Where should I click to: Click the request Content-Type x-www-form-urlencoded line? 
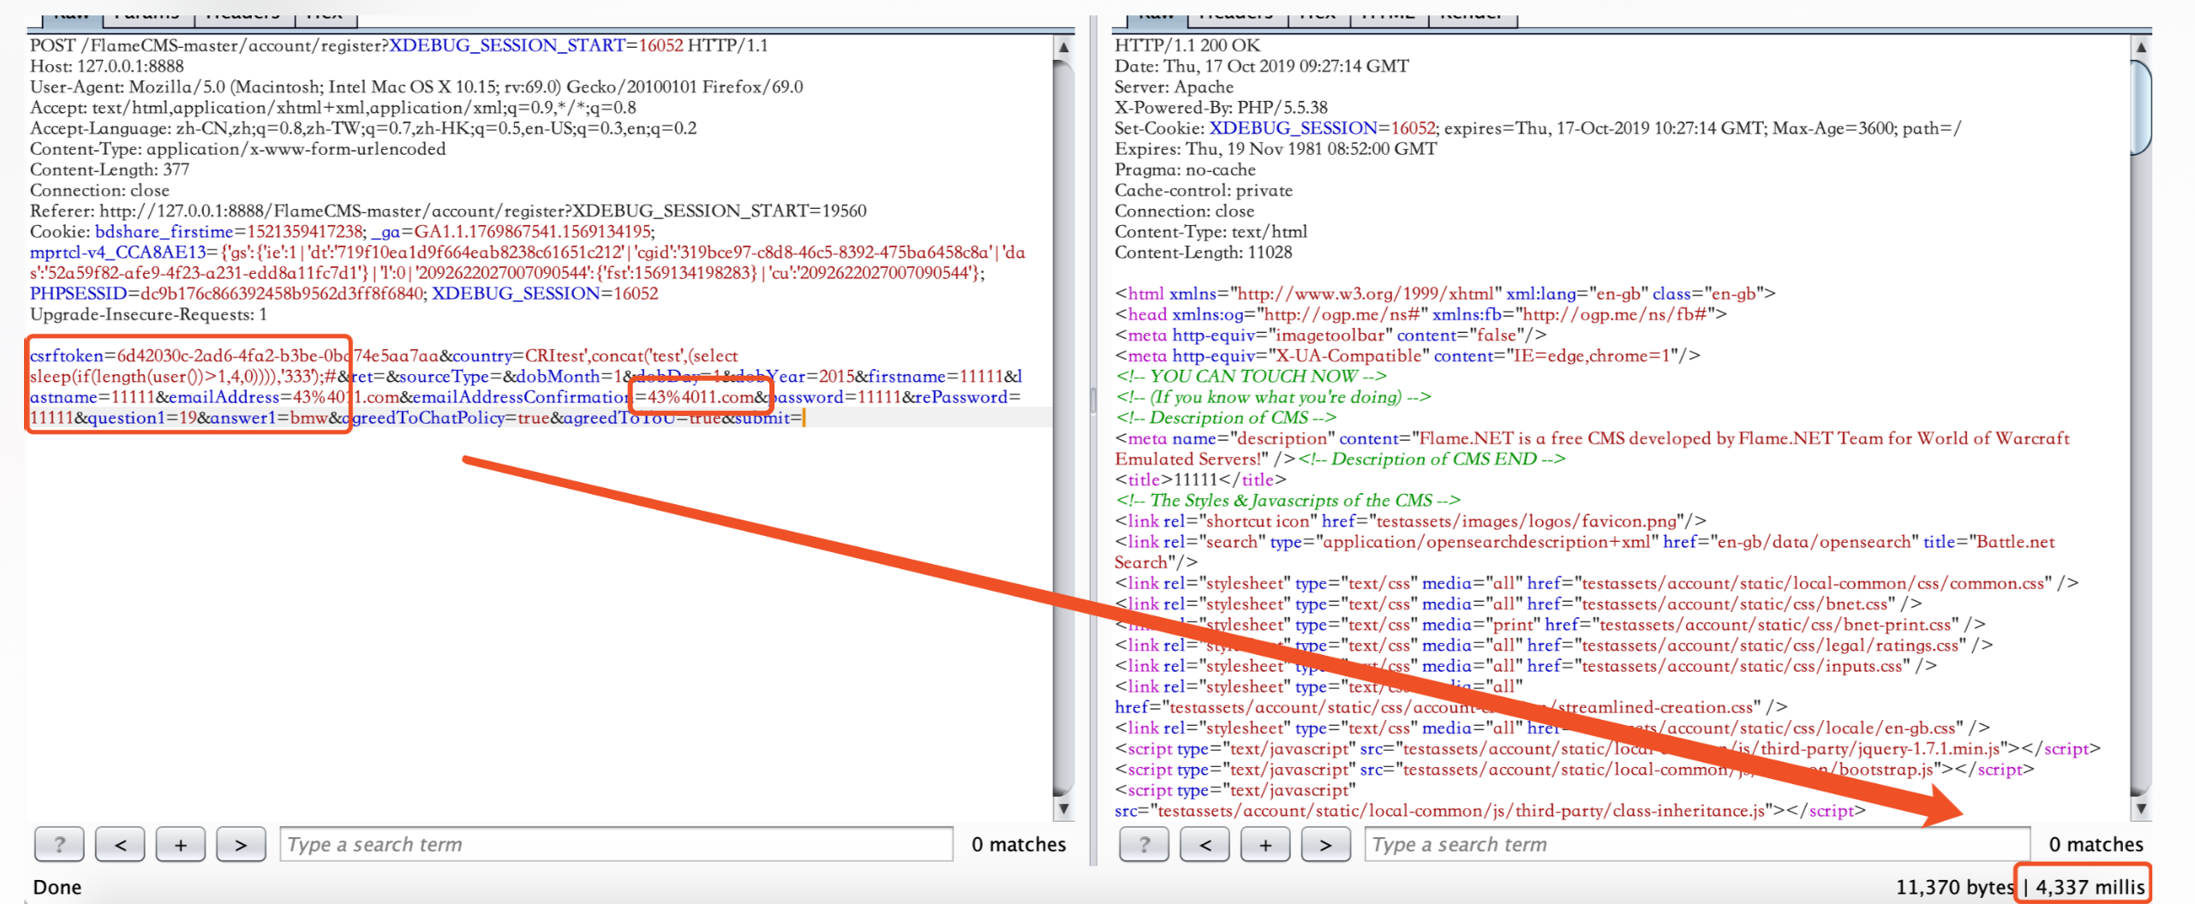[x=238, y=149]
